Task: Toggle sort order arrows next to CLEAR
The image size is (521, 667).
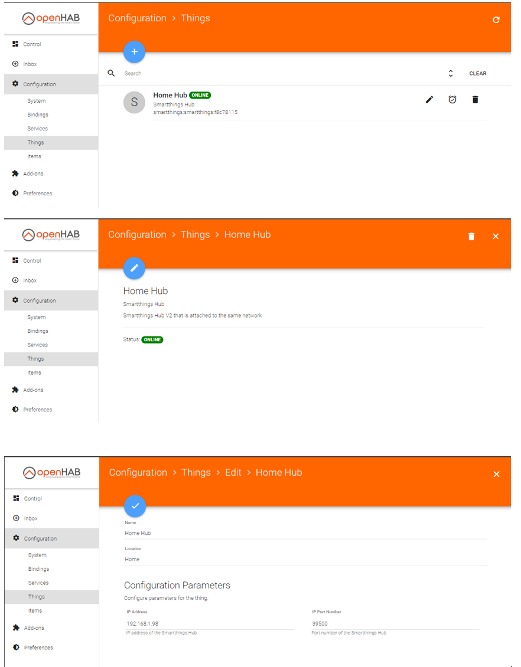Action: [451, 73]
